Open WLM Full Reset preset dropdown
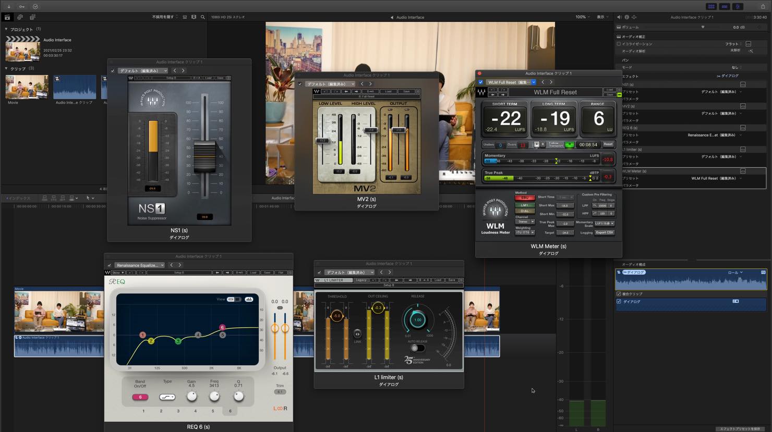The width and height of the screenshot is (772, 432). coord(511,82)
